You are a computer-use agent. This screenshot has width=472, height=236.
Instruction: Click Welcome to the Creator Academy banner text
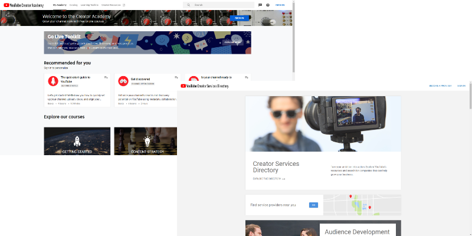coord(77,17)
